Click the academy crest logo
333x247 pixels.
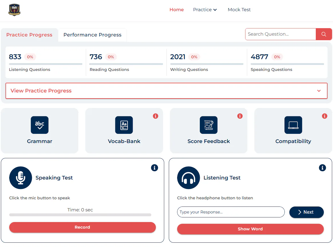(x=14, y=10)
